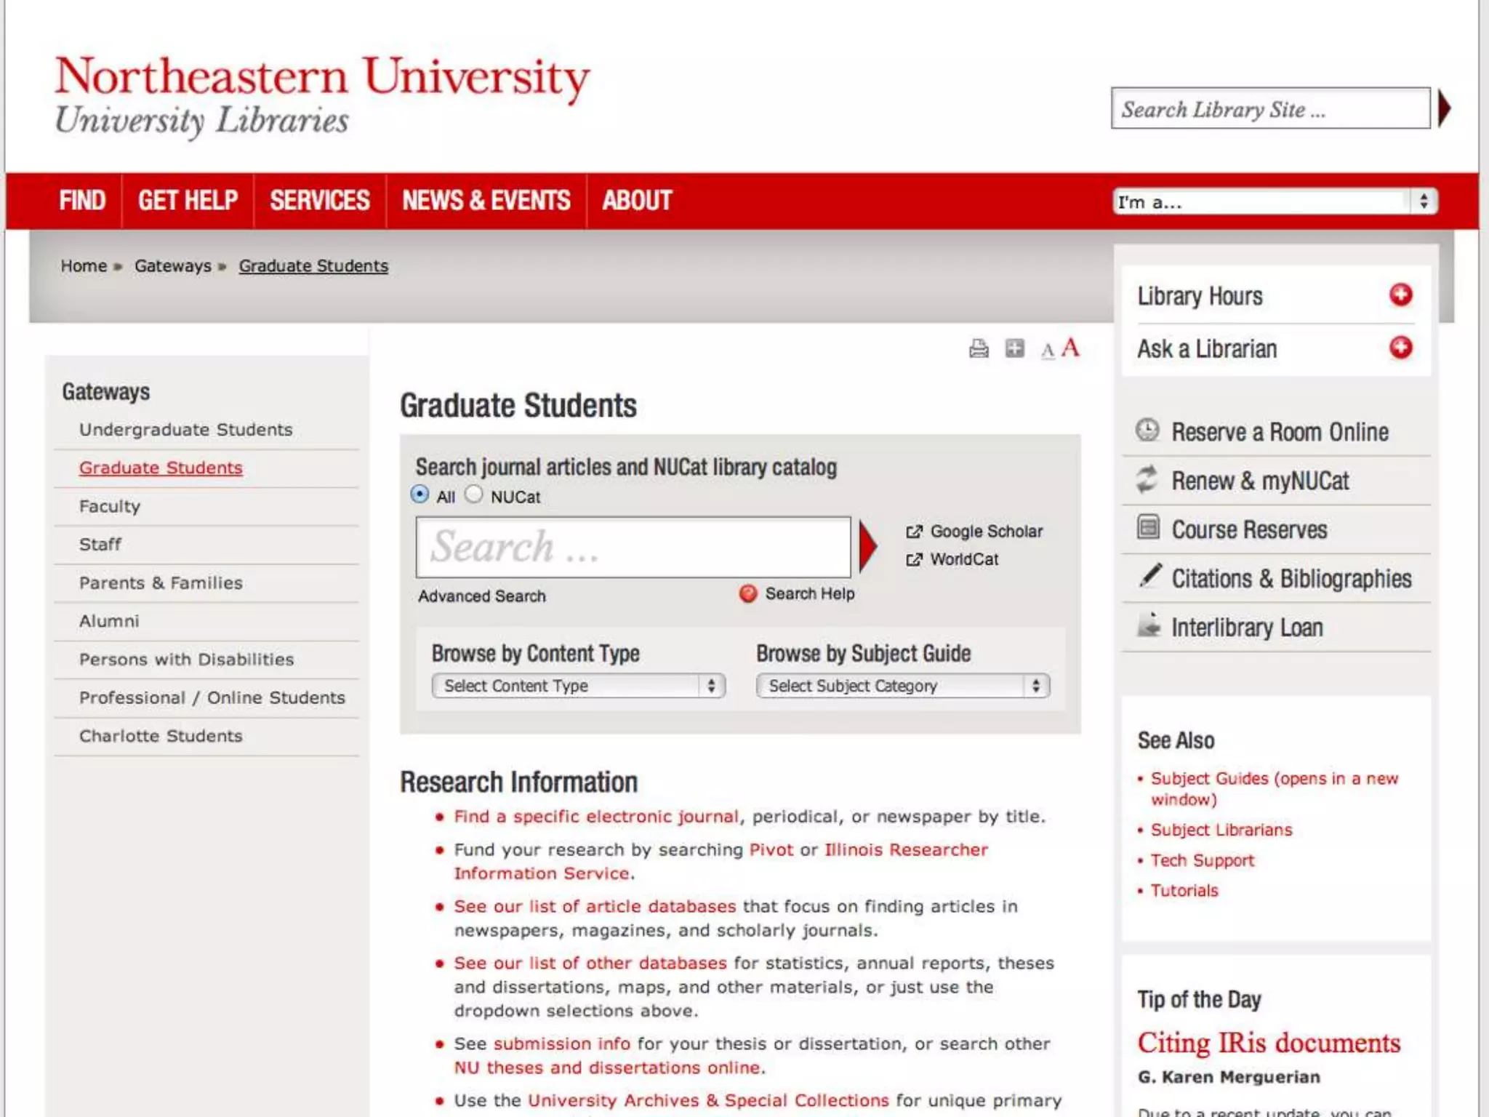The image size is (1489, 1117).
Task: Open the Select Subject Category dropdown
Action: 902,686
